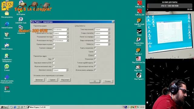Expand the Следы стрельбы dropdown

(102, 33)
